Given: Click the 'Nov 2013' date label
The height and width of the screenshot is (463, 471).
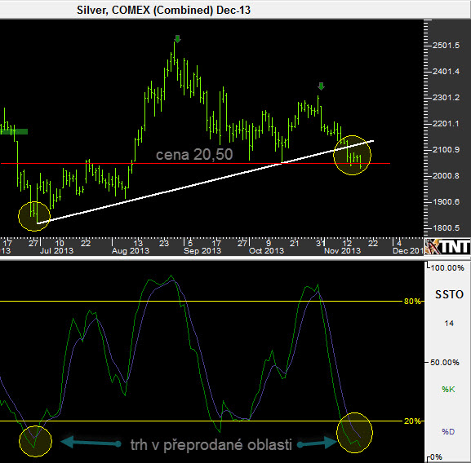Looking at the screenshot, I should tap(343, 251).
